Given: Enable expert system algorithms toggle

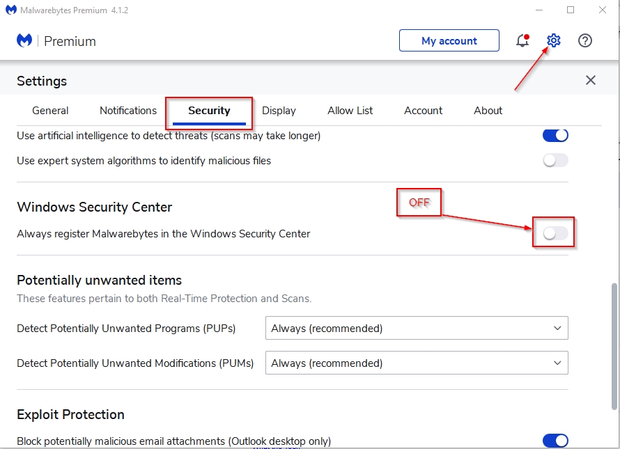Looking at the screenshot, I should click(x=555, y=161).
